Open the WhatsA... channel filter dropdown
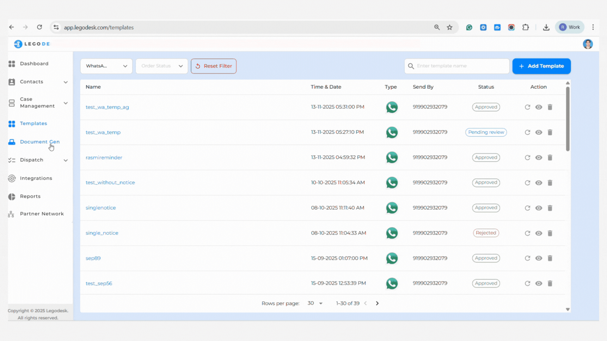Image resolution: width=607 pixels, height=341 pixels. (x=106, y=66)
